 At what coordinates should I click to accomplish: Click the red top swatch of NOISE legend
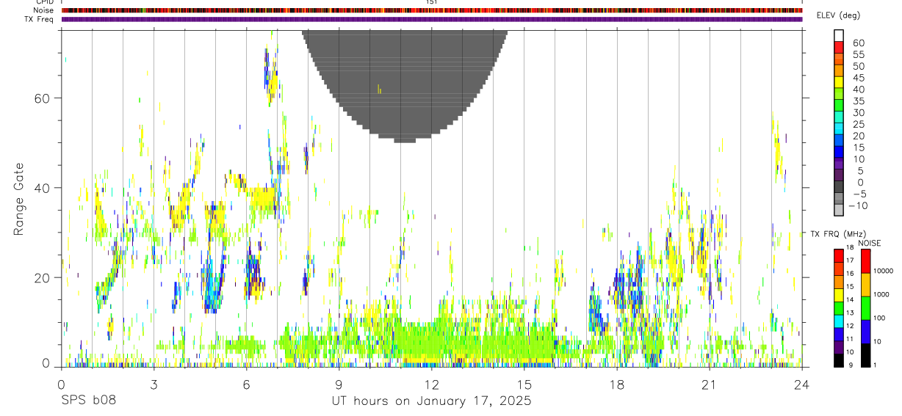point(865,262)
